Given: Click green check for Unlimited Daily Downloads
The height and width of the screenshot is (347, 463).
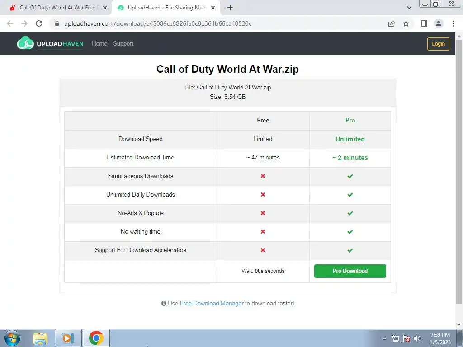Looking at the screenshot, I should pos(350,195).
